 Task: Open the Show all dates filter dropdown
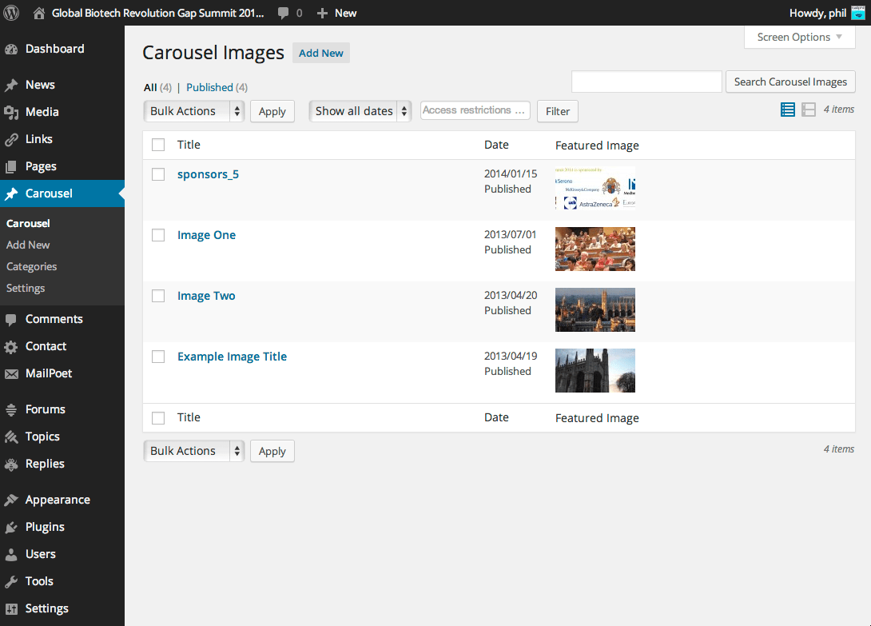tap(359, 110)
